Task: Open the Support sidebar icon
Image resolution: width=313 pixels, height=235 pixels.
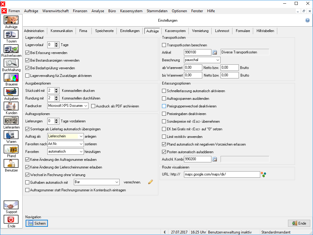Action: click(x=11, y=205)
